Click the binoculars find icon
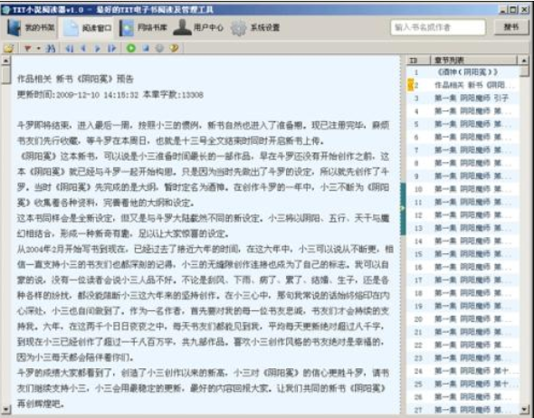The height and width of the screenshot is (418, 534). pyautogui.click(x=51, y=48)
